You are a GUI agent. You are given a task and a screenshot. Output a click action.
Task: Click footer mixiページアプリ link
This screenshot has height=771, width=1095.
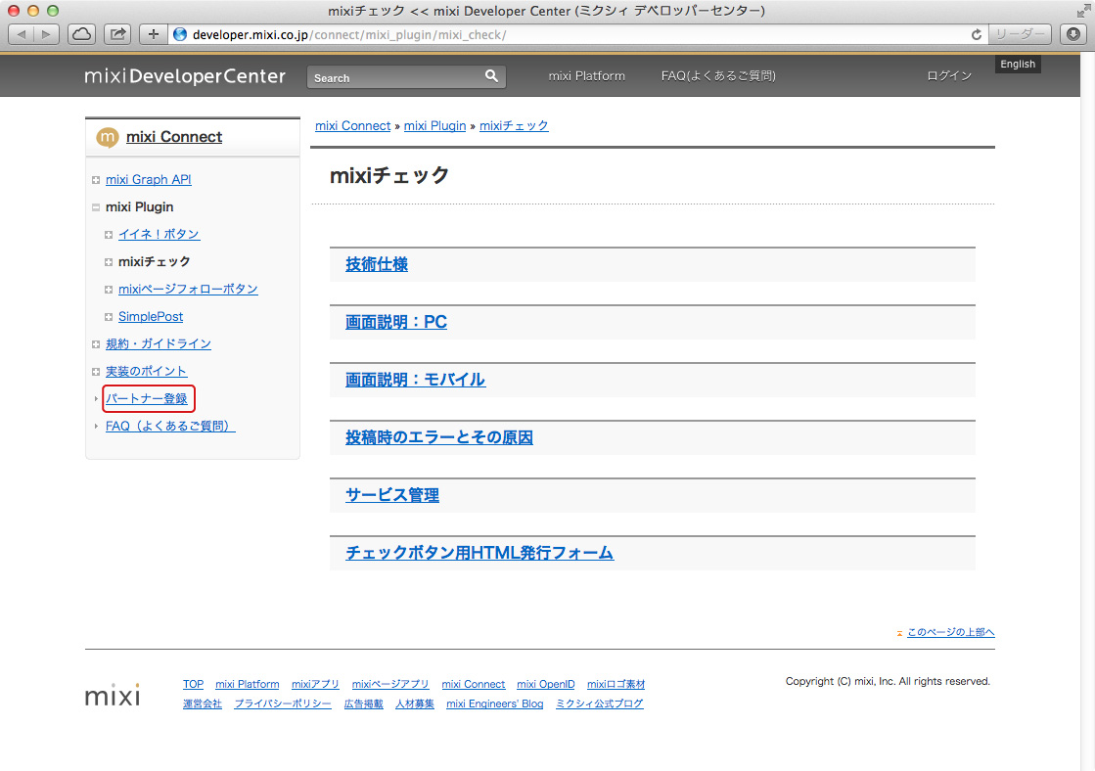tap(390, 684)
